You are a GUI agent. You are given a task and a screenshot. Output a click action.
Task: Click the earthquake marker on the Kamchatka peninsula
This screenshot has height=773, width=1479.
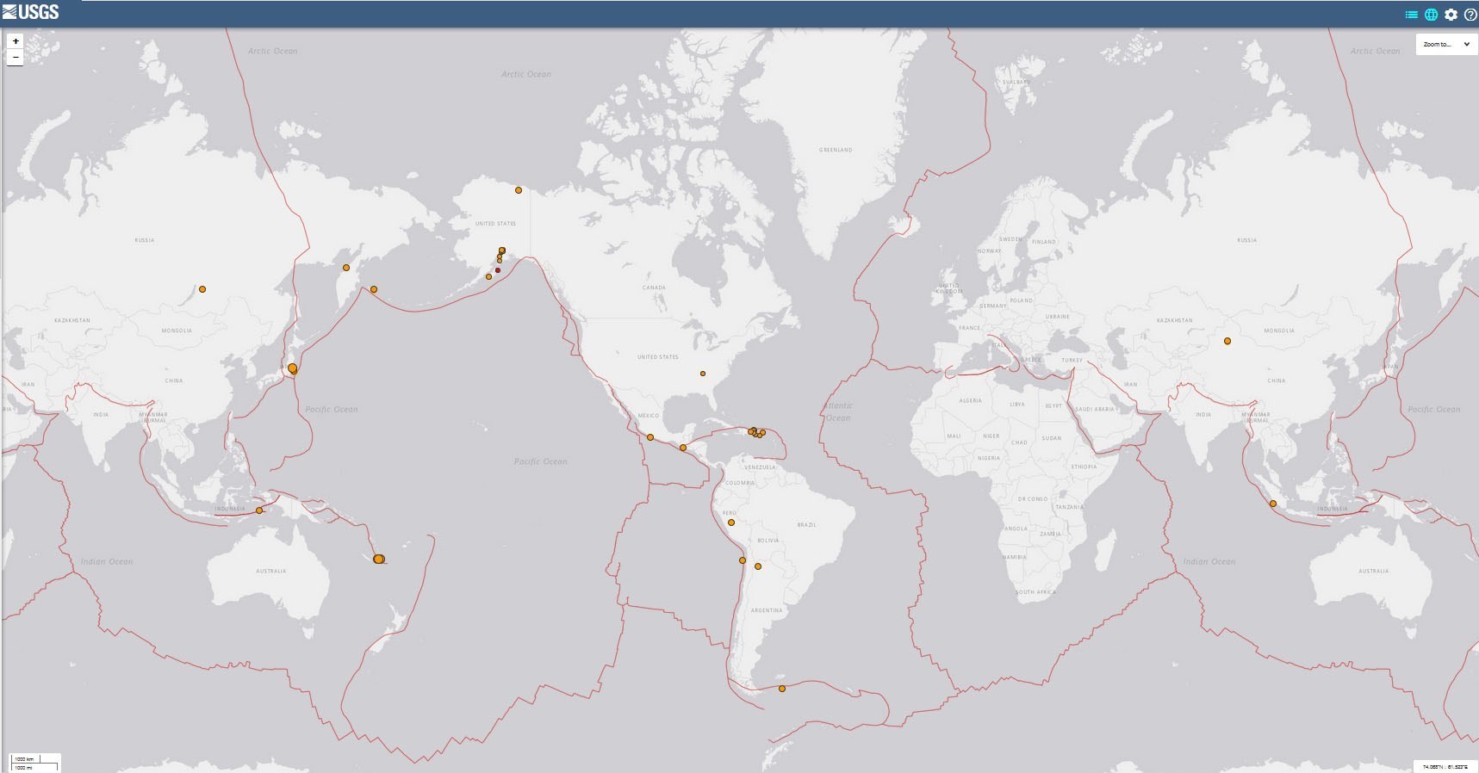click(x=346, y=268)
